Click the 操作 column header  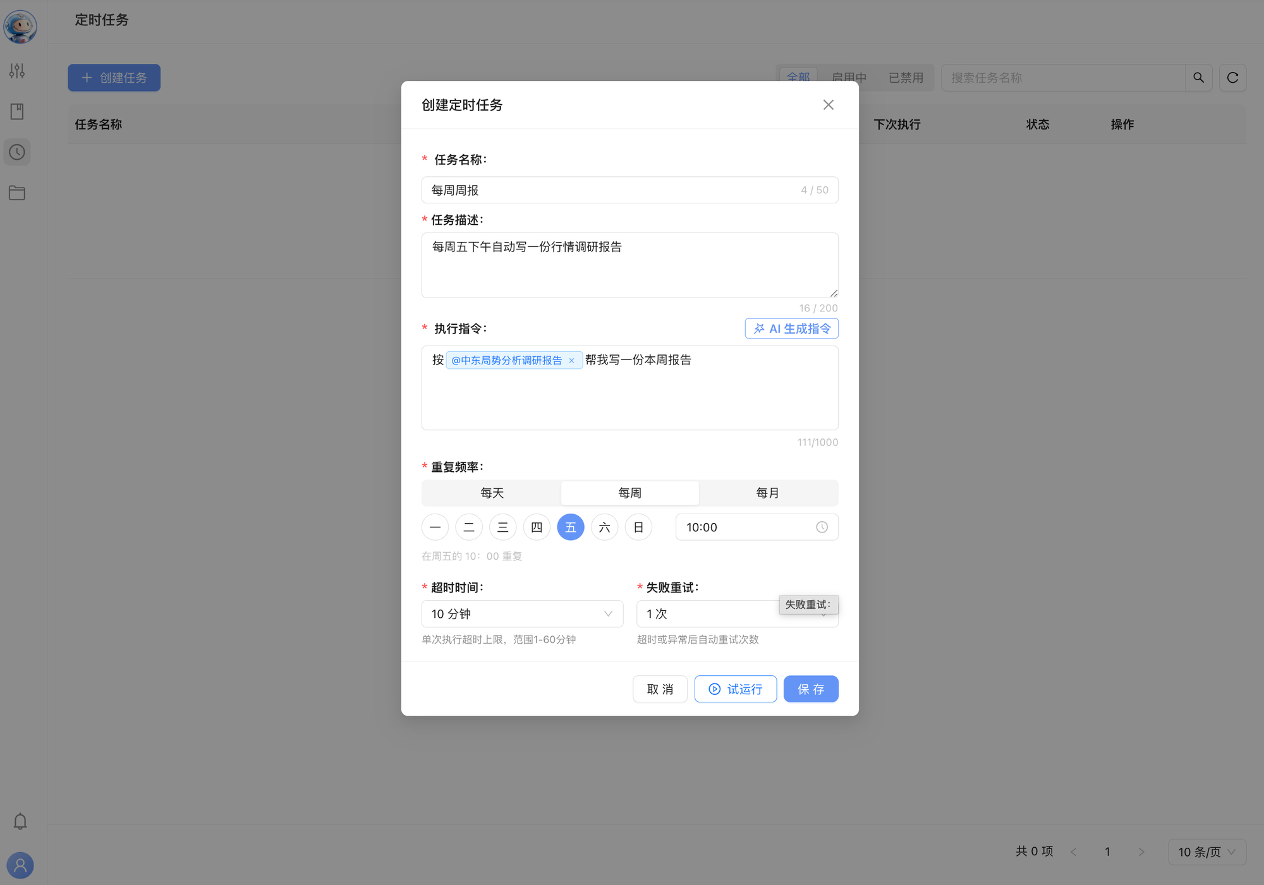pos(1122,124)
